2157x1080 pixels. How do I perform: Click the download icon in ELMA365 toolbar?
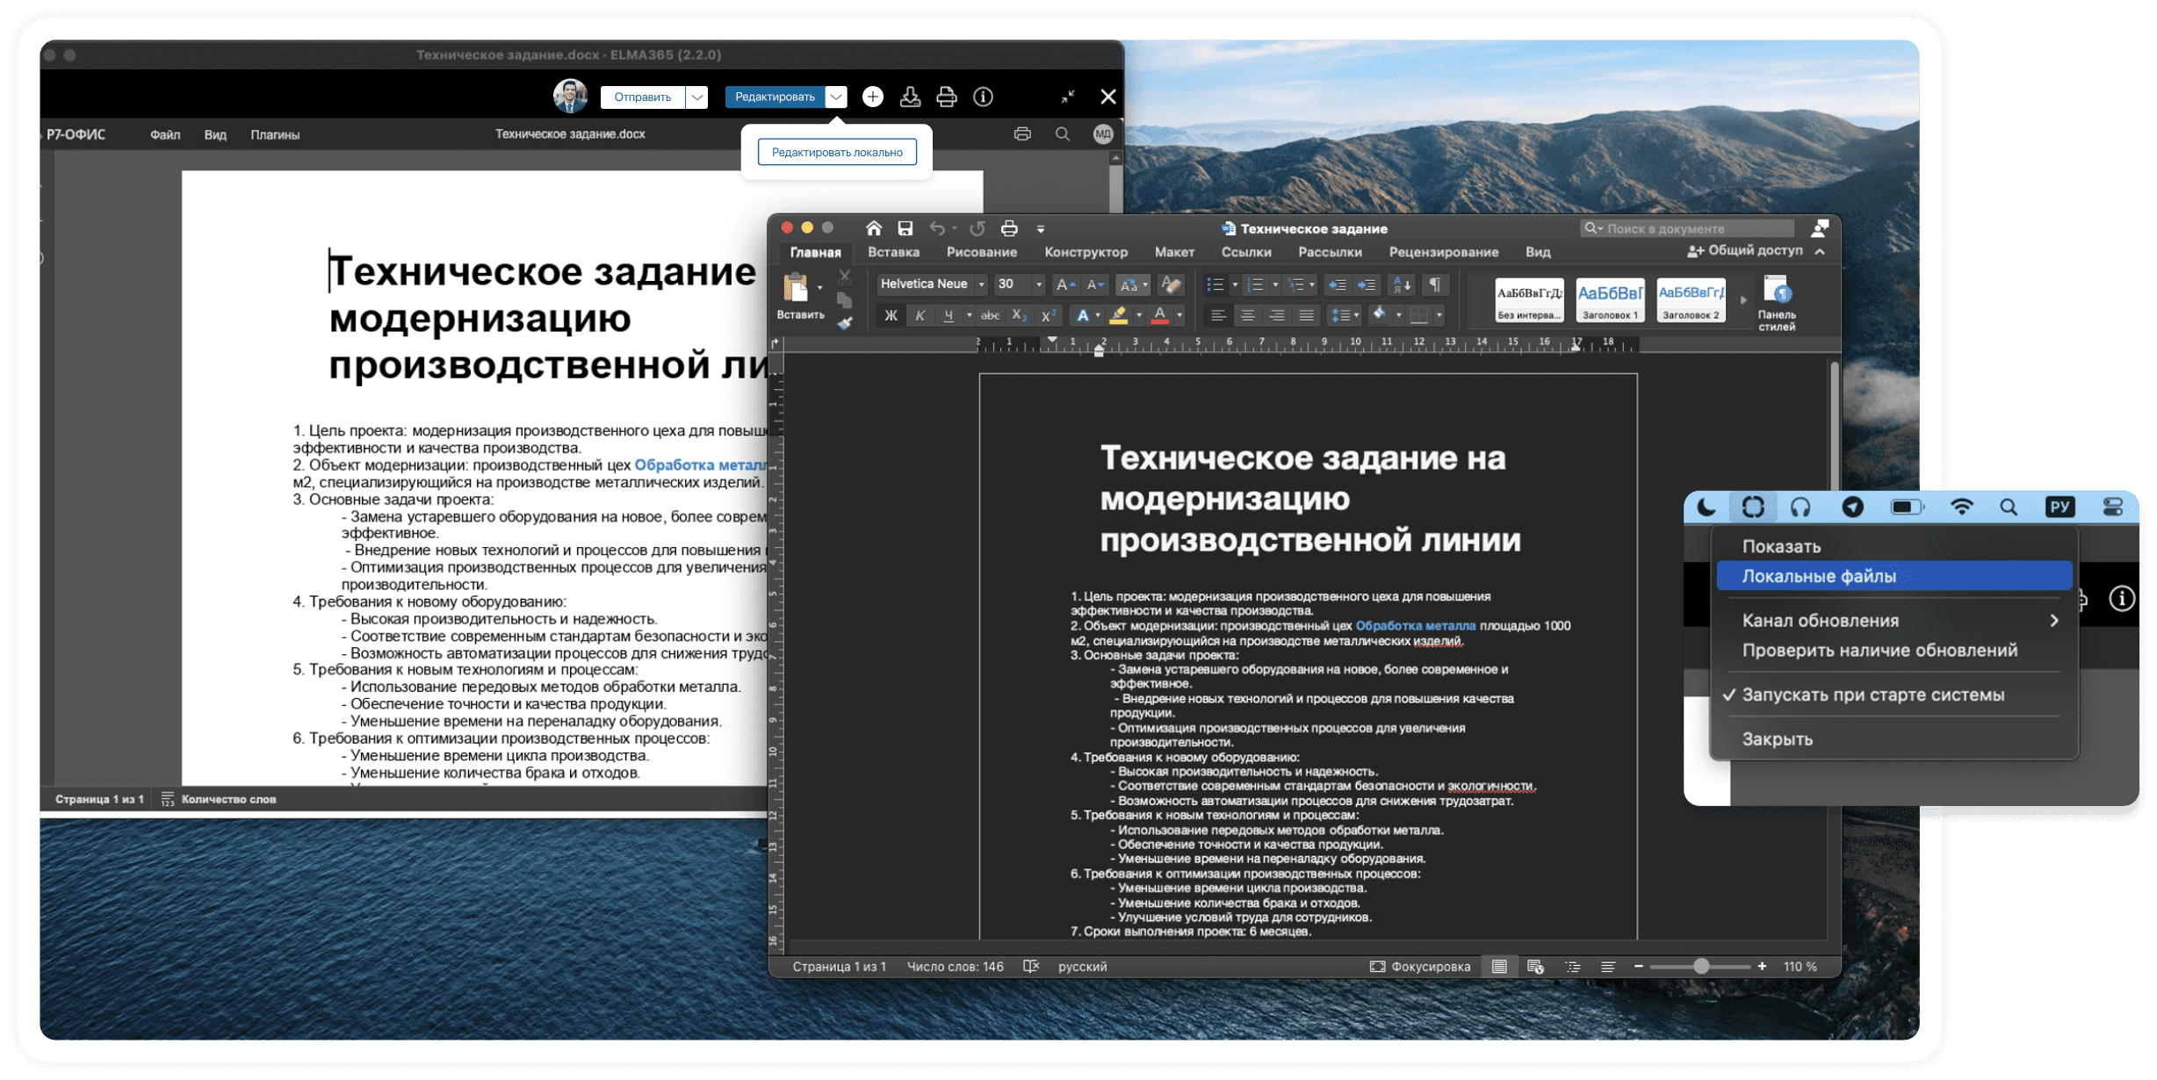click(x=909, y=97)
